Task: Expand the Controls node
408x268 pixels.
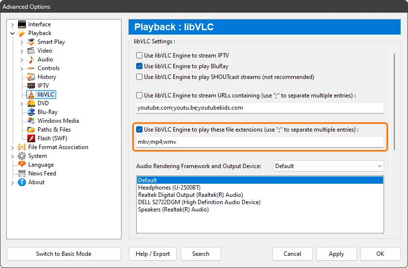Action: click(22, 69)
